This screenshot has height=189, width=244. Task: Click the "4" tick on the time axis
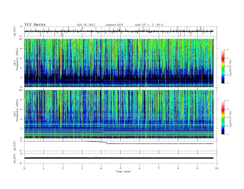101,168
